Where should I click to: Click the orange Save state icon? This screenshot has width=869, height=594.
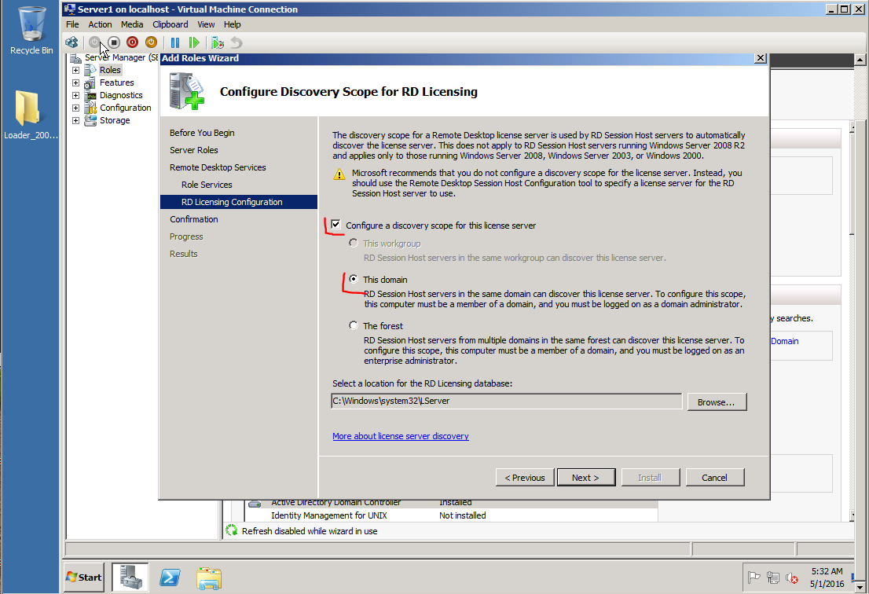pyautogui.click(x=151, y=42)
